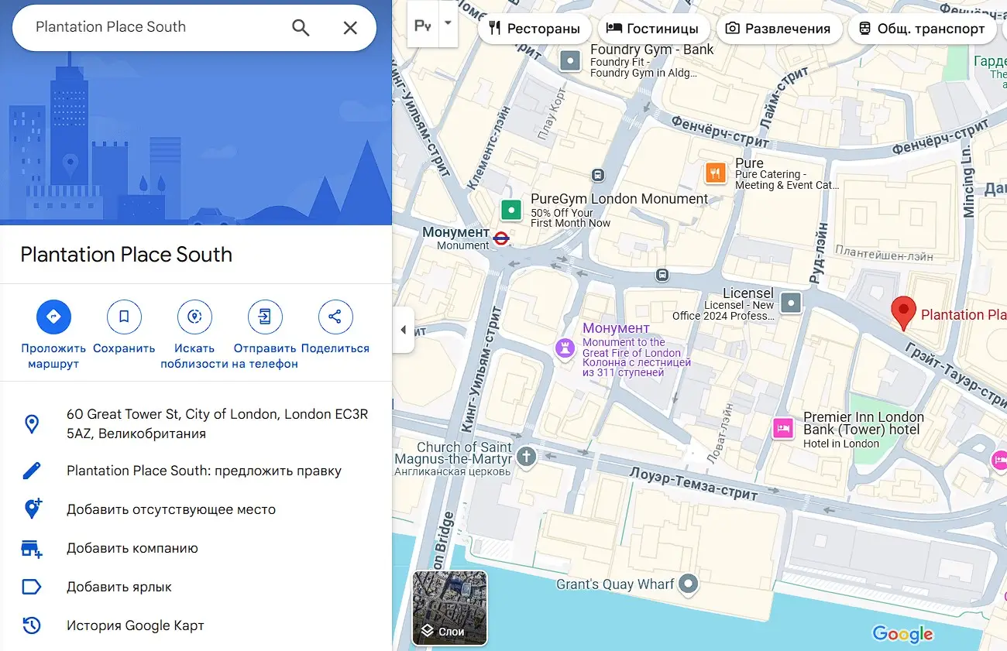Click the Отправить на телефон icon
This screenshot has width=1007, height=651.
(265, 317)
